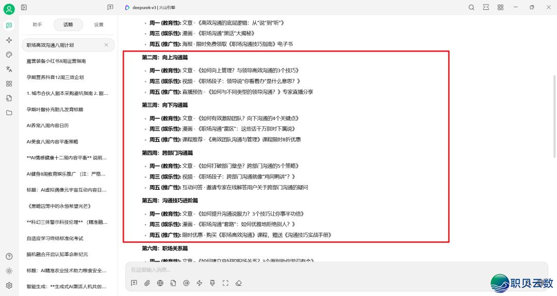Switch to the 设置 tab
557x296 pixels.
99,25
